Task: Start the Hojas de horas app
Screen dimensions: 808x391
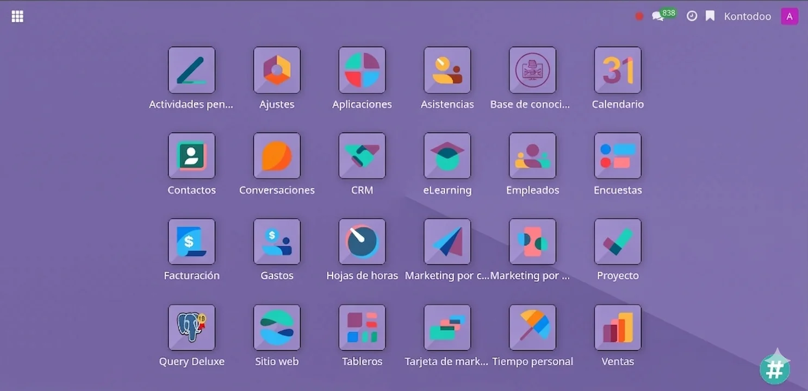Action: pos(362,241)
